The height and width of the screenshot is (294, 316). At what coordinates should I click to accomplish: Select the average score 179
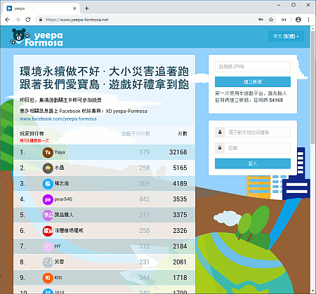pyautogui.click(x=145, y=152)
